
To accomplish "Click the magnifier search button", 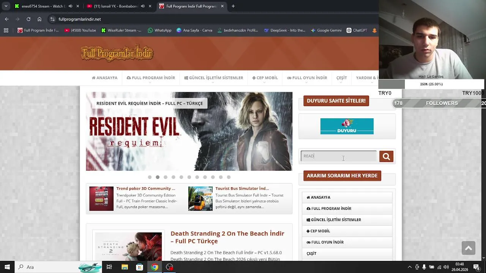I will point(386,156).
